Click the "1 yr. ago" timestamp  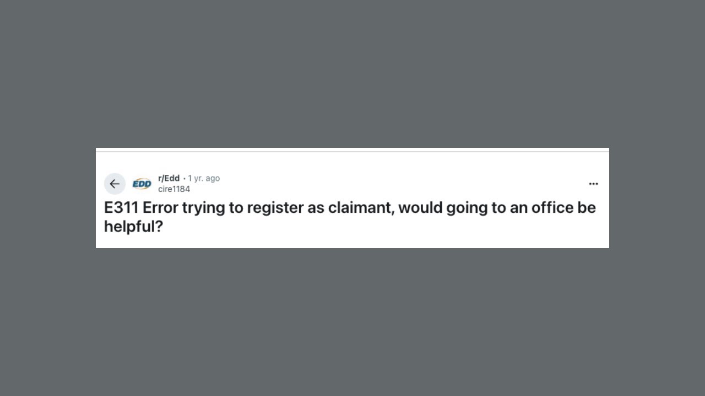click(x=204, y=178)
